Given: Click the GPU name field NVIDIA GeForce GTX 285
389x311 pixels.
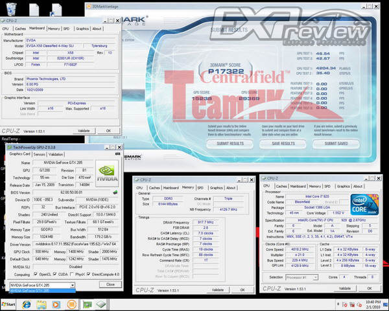Looking at the screenshot, I should coord(63,163).
